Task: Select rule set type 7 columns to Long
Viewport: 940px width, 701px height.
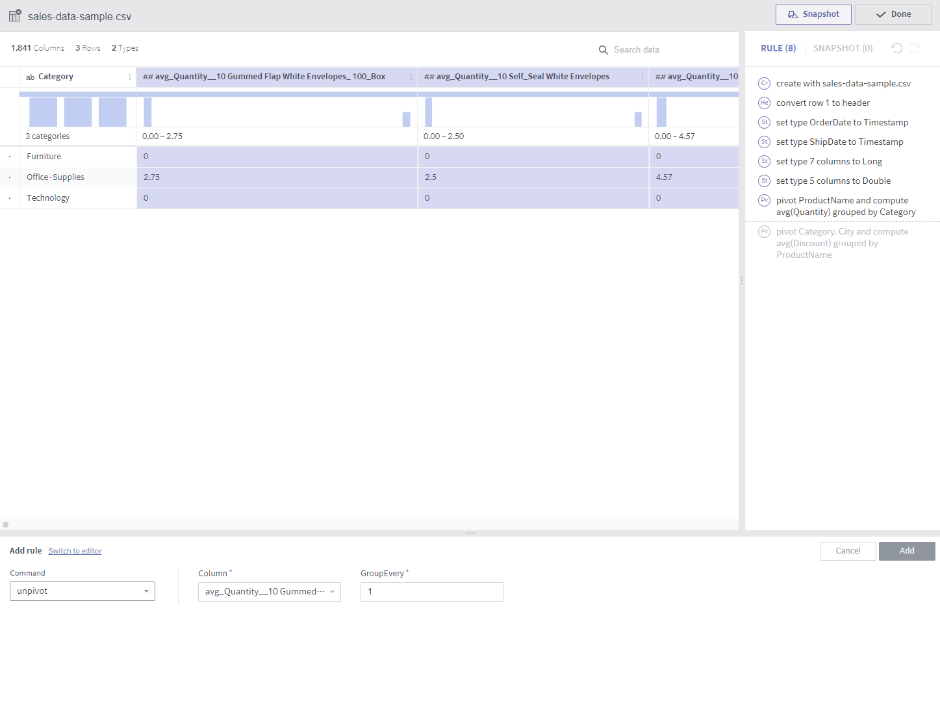Action: (x=829, y=161)
